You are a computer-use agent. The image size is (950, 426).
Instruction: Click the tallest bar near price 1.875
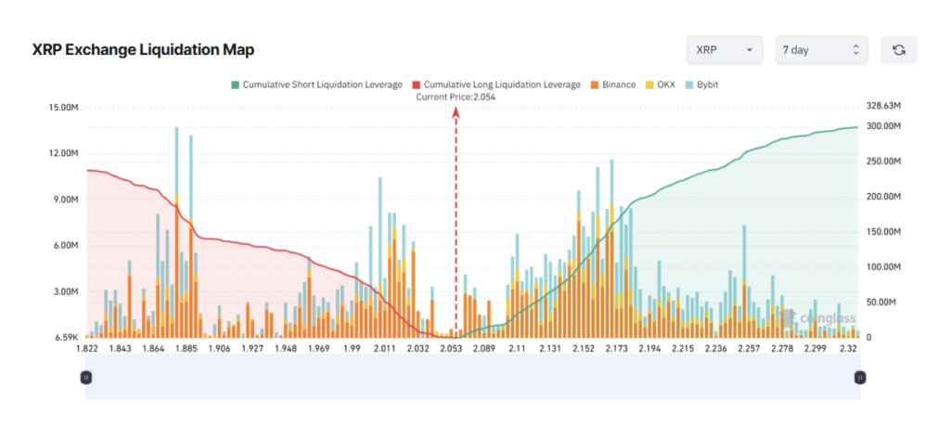click(176, 232)
